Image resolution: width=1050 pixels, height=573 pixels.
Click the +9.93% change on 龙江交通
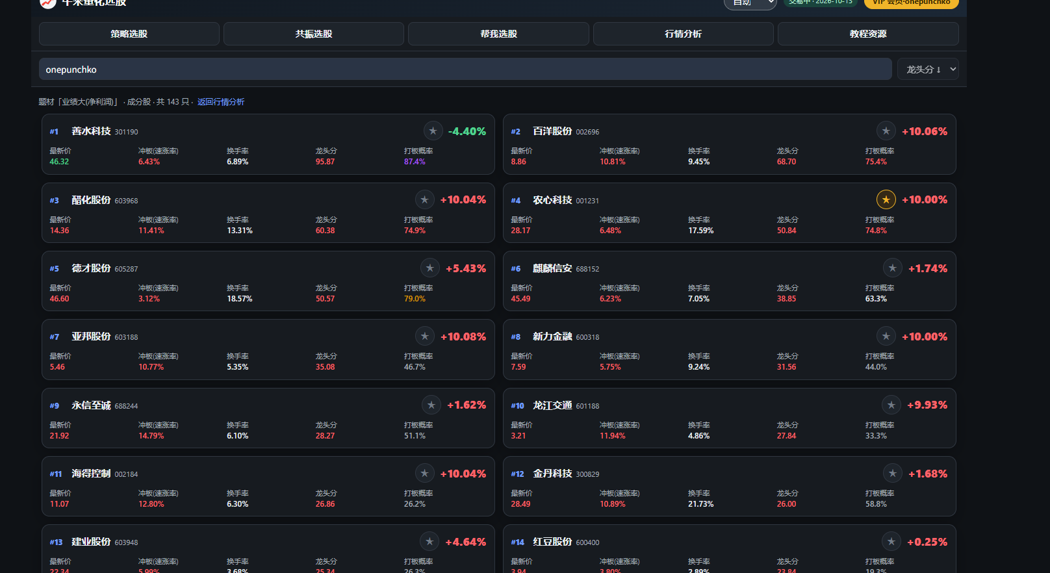[927, 405]
